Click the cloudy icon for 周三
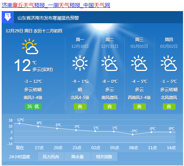Viewport: 184px width, 166px height. tap(139, 63)
